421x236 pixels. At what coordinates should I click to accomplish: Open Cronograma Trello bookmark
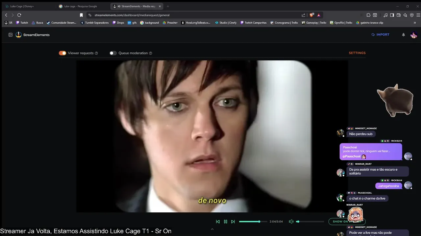point(284,23)
